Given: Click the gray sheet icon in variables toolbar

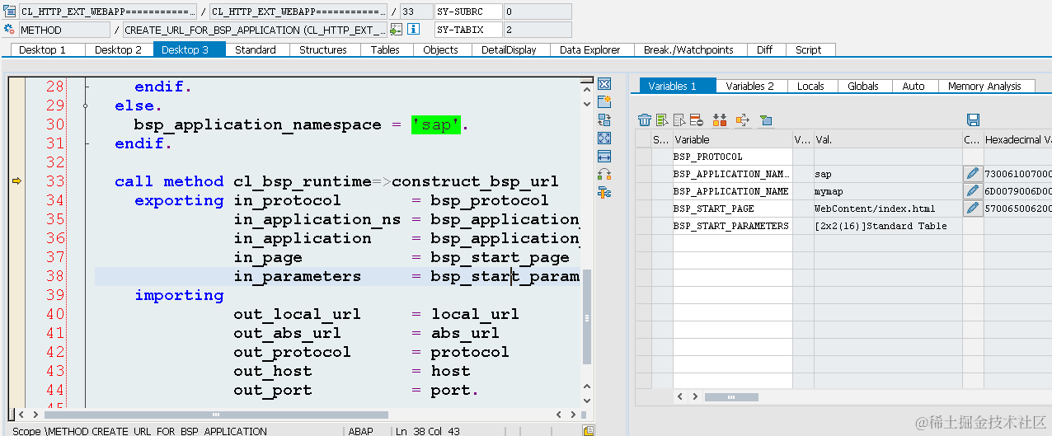Looking at the screenshot, I should (x=679, y=120).
